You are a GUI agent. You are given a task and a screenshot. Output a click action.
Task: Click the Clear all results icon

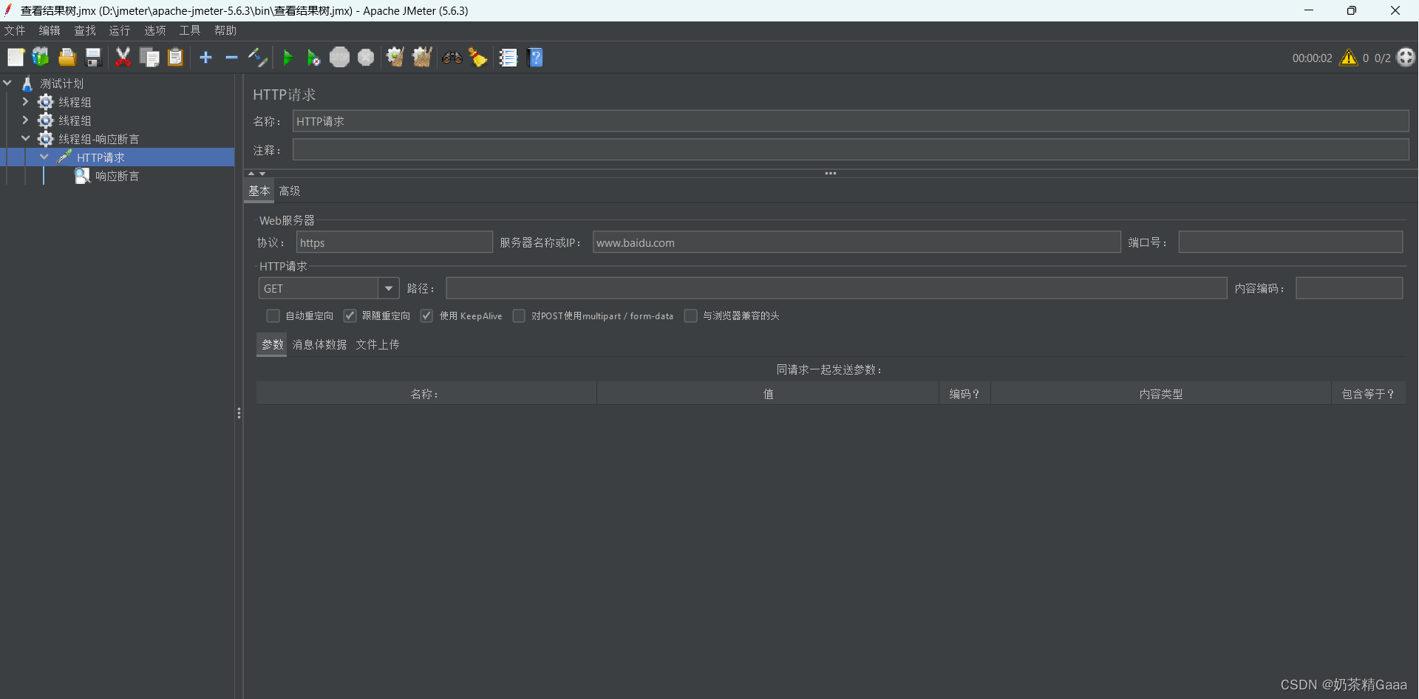pos(422,58)
